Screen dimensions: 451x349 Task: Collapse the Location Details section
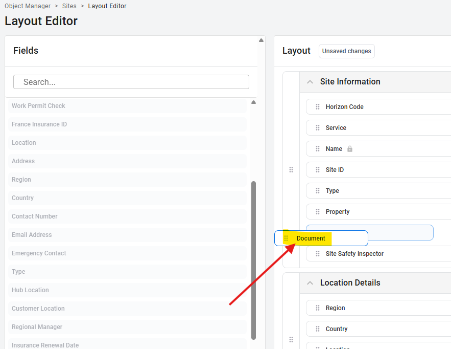(310, 283)
